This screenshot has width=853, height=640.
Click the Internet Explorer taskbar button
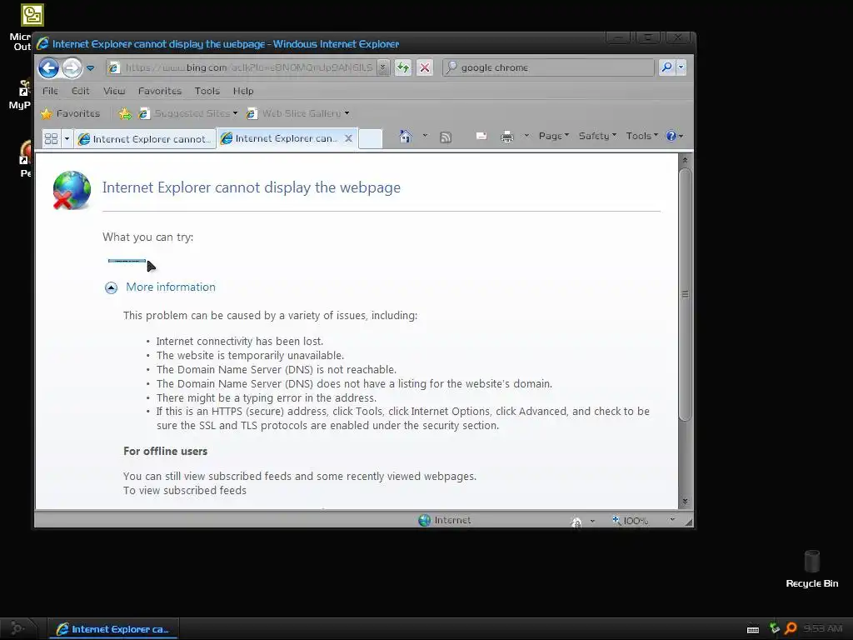coord(113,629)
